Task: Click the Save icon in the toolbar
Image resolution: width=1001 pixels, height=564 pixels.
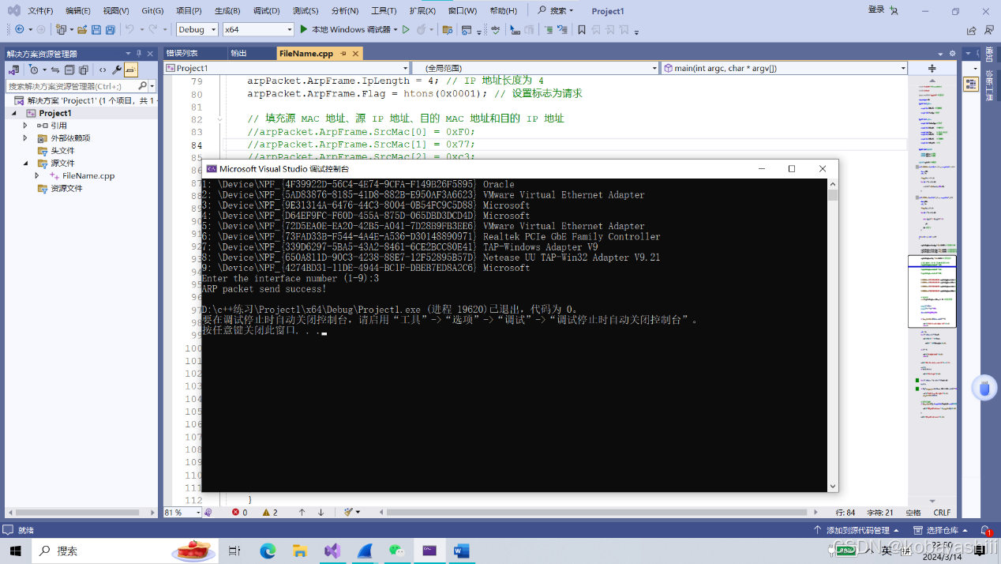Action: tap(96, 29)
